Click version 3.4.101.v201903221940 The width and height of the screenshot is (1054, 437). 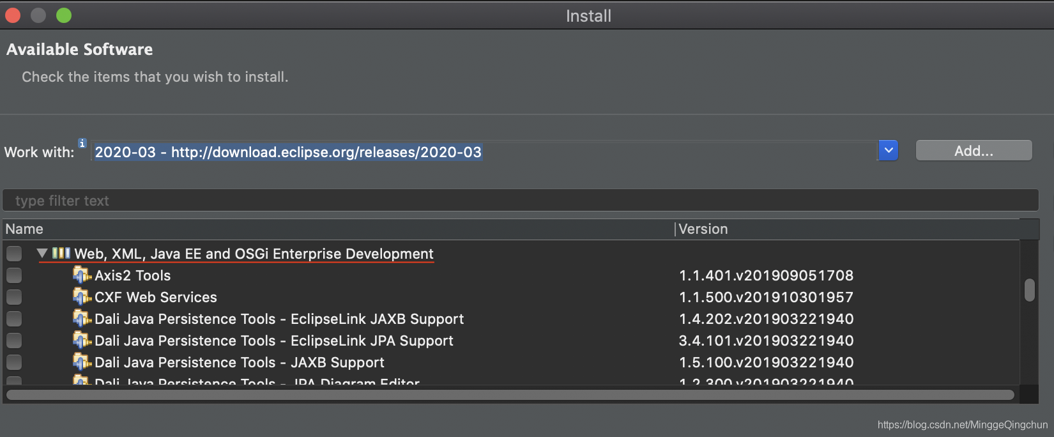[x=766, y=341]
